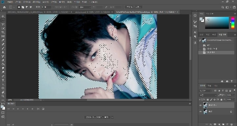Viewport: 237px width, 126px height.
Task: Click the Feather input field in options bar
Action: pos(46,7)
